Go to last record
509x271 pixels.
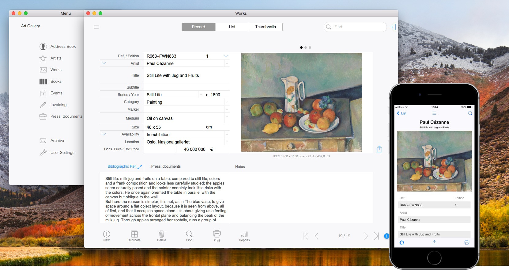click(x=376, y=236)
